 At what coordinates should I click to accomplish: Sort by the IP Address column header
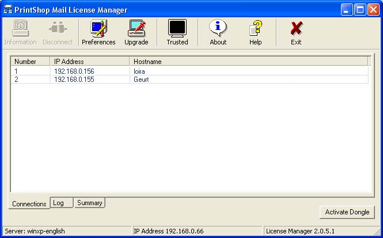pyautogui.click(x=90, y=61)
